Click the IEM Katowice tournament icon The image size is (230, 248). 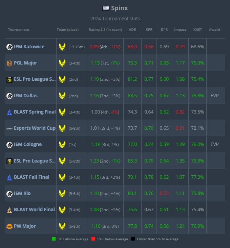point(9,47)
